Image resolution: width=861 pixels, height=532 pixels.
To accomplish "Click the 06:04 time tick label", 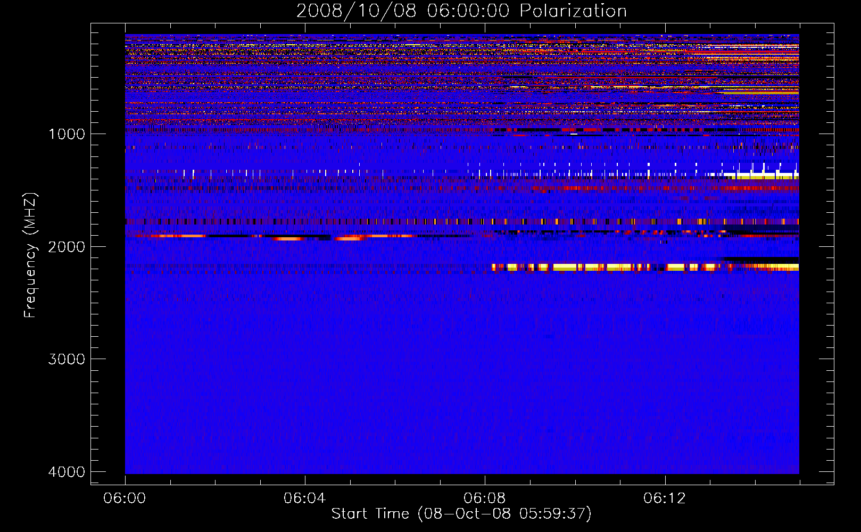I will [x=304, y=498].
